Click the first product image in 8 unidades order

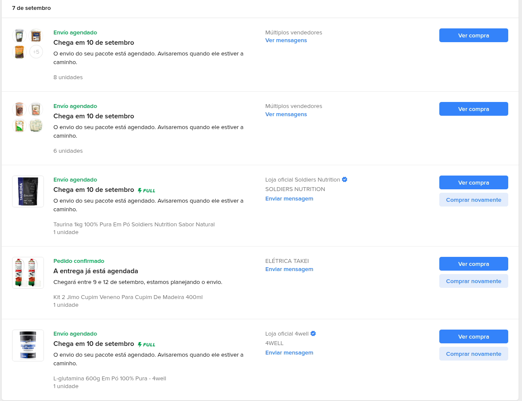pos(19,36)
